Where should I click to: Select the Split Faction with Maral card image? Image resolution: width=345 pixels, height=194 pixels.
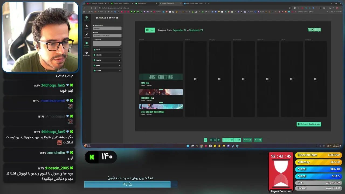(161, 106)
